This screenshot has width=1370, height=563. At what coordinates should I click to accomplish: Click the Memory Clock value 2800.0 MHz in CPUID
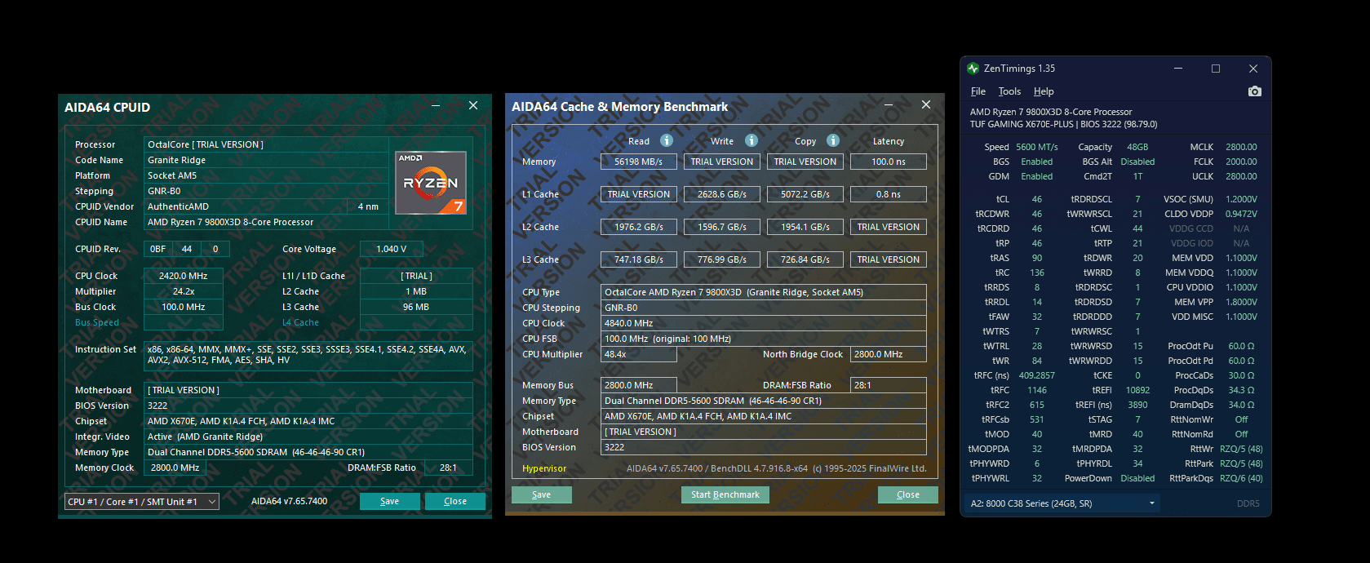pos(175,468)
